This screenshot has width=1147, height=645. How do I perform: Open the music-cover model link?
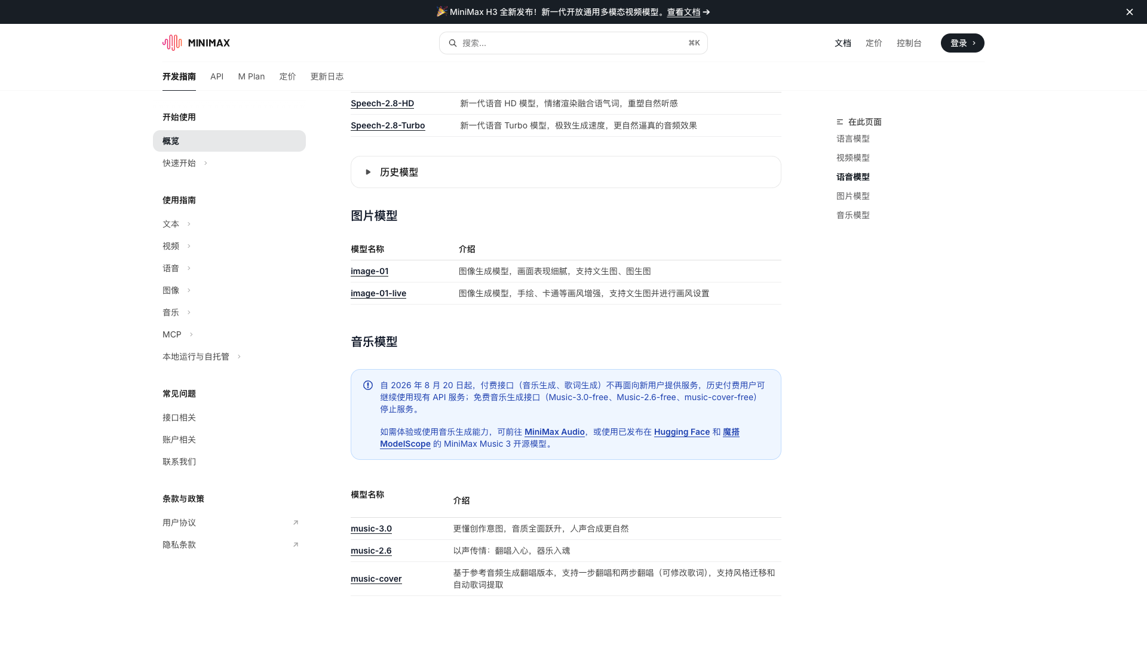click(376, 579)
